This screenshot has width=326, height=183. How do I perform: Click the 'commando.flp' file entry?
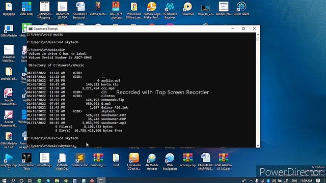tap(113, 100)
